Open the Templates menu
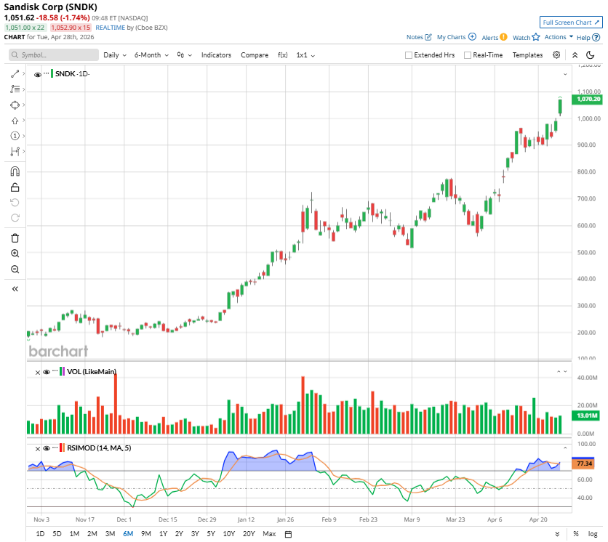The image size is (608, 542). point(527,55)
